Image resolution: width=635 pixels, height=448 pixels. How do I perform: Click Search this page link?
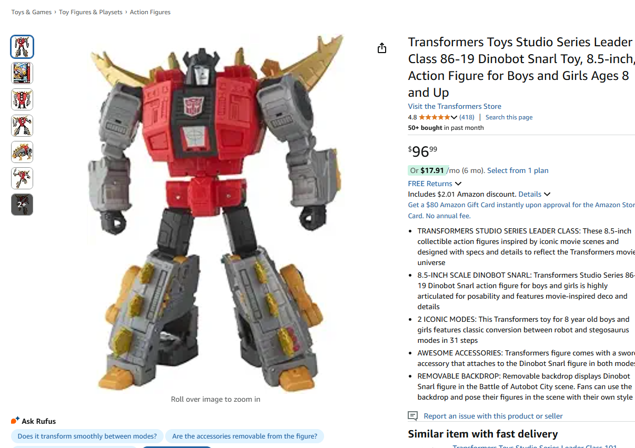[x=509, y=117]
